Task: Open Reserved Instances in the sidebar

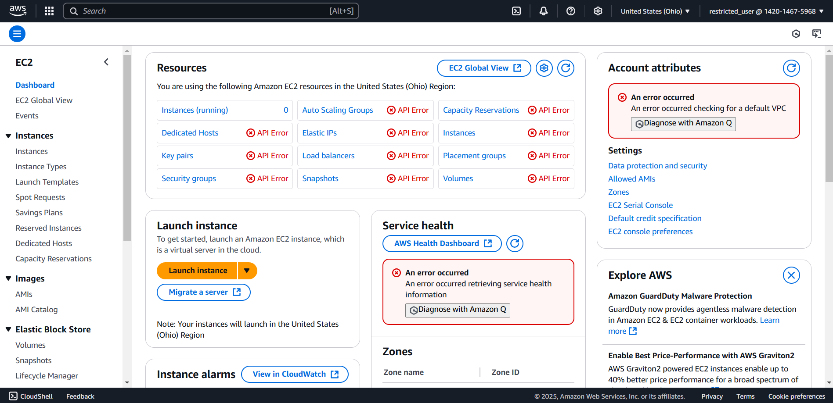Action: pos(48,228)
